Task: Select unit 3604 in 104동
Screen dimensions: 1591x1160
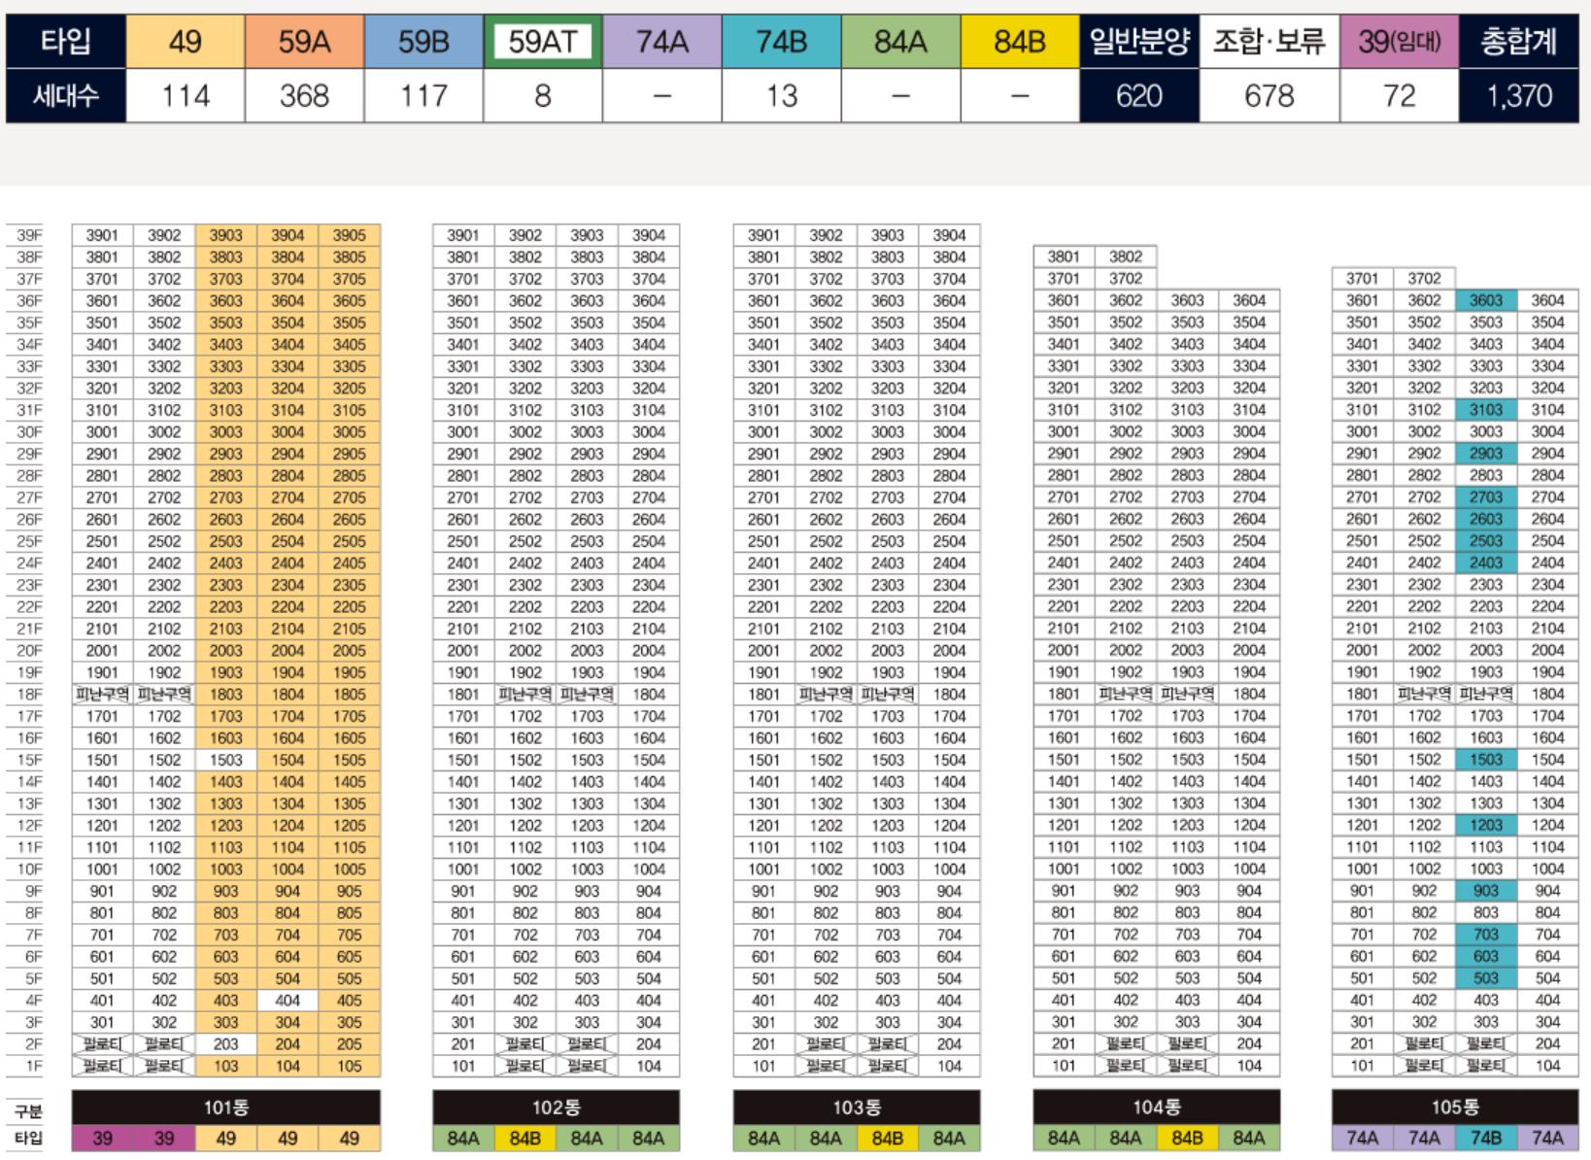Action: [x=1249, y=300]
